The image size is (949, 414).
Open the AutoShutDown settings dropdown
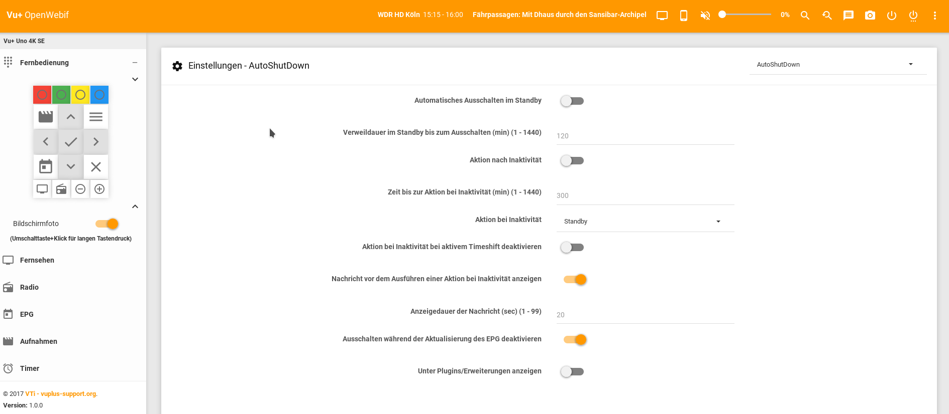[x=837, y=65]
